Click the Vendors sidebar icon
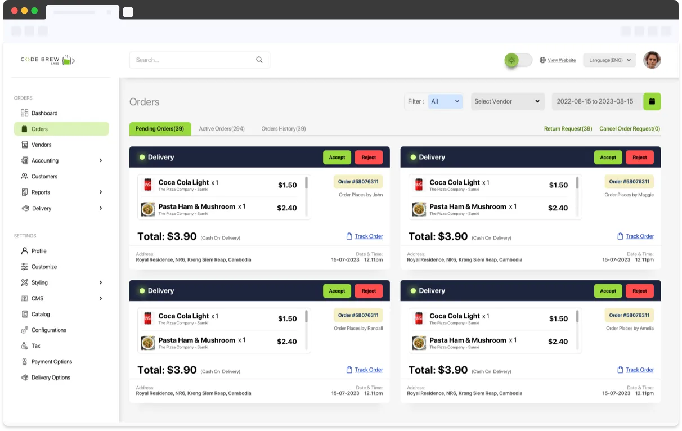The width and height of the screenshot is (682, 431). coord(24,145)
